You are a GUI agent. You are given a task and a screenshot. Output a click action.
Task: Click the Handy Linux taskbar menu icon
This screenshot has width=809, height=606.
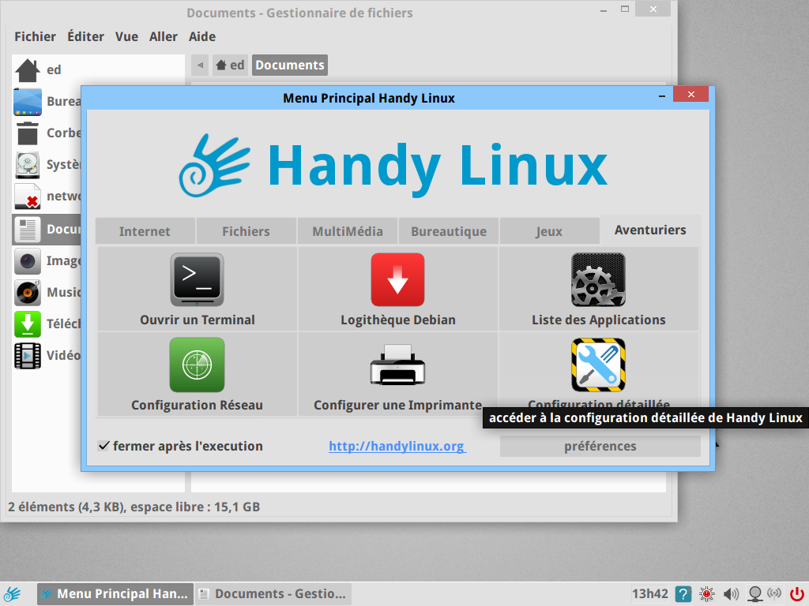(x=13, y=594)
